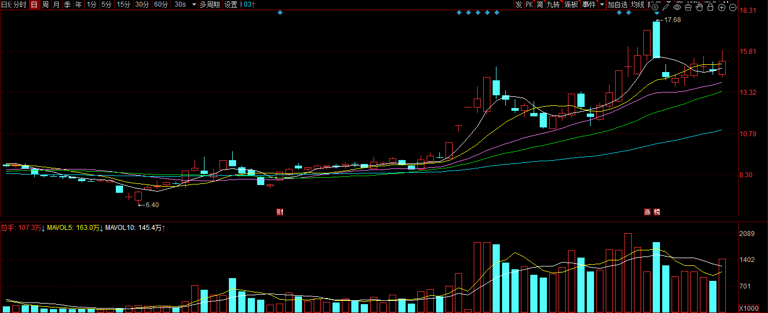Toggle 事件 events display
This screenshot has width=768, height=313.
(x=589, y=4)
